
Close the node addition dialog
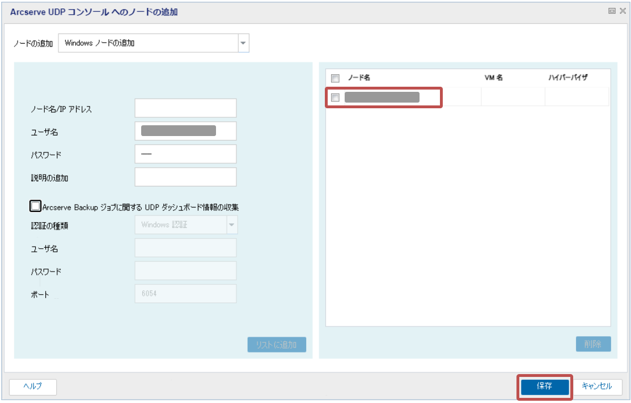pos(622,11)
